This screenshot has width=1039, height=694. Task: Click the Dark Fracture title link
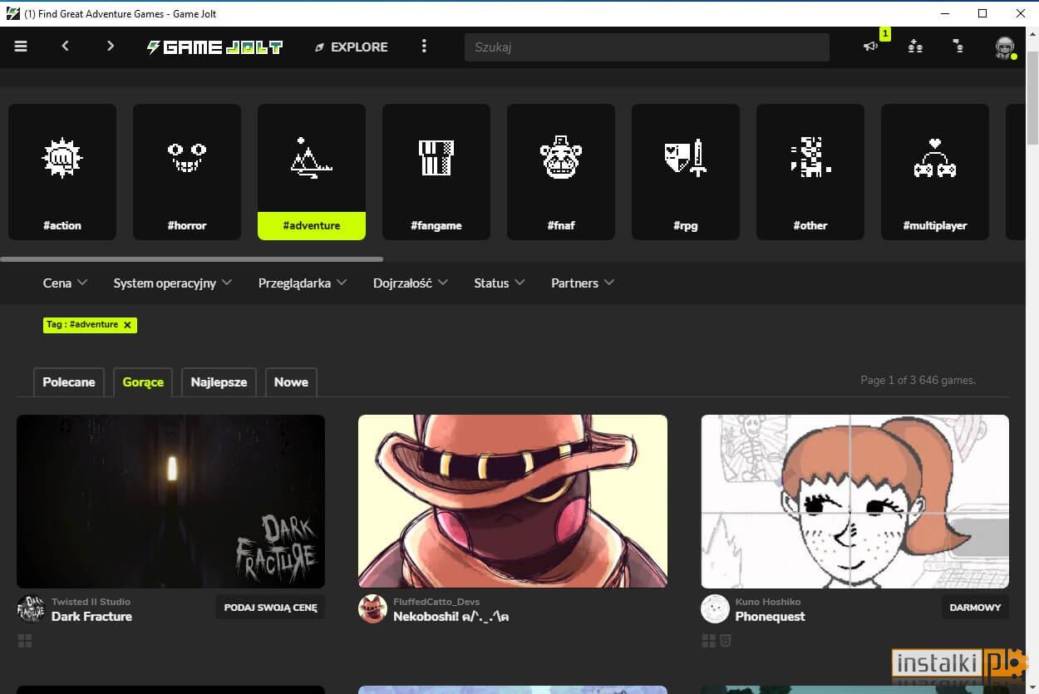click(x=91, y=617)
